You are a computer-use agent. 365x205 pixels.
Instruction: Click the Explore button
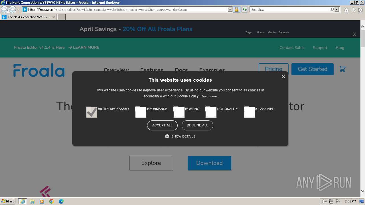point(151,163)
